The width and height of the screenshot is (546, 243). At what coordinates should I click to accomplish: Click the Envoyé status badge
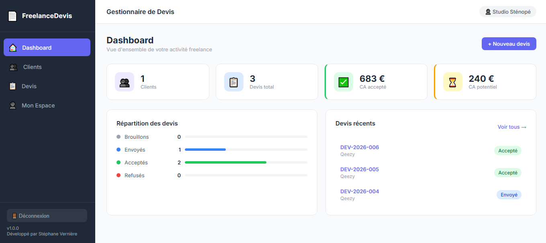(509, 195)
